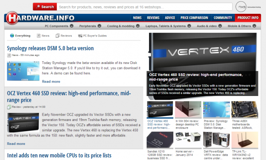Click the Synology DSM desktop article thumbnail
The width and height of the screenshot is (266, 160).
point(23,71)
